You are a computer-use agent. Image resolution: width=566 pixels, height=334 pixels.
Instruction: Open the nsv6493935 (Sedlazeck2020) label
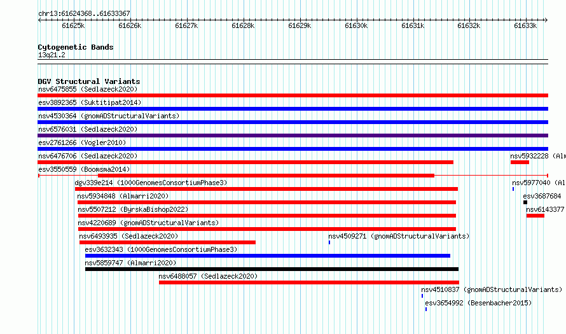tap(128, 236)
